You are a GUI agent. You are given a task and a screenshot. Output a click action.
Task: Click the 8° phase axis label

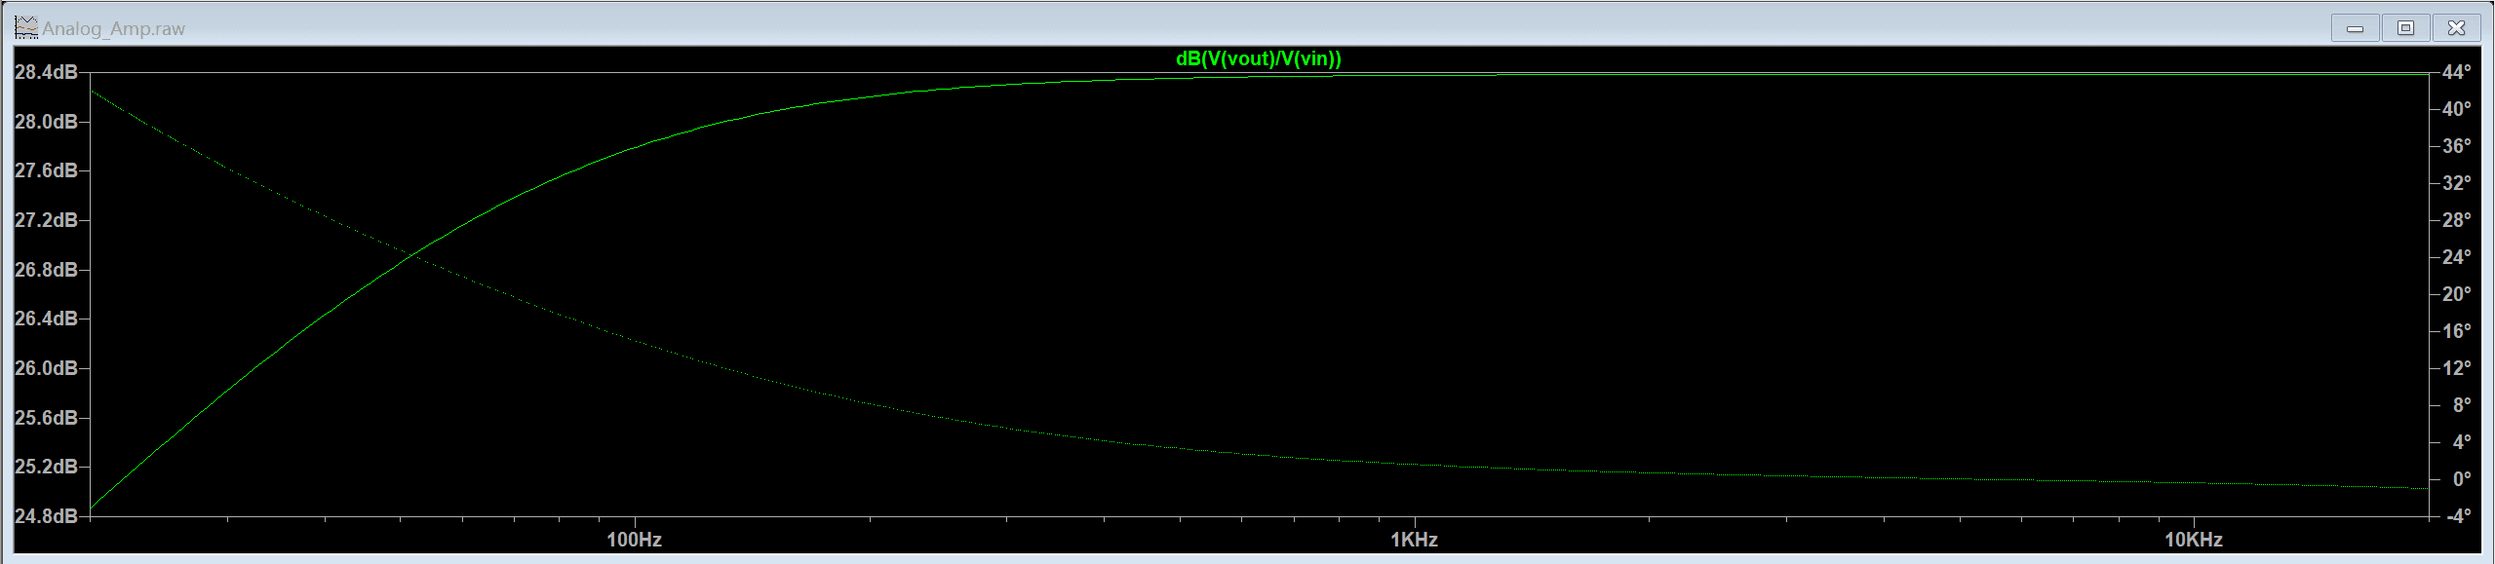pyautogui.click(x=2462, y=405)
